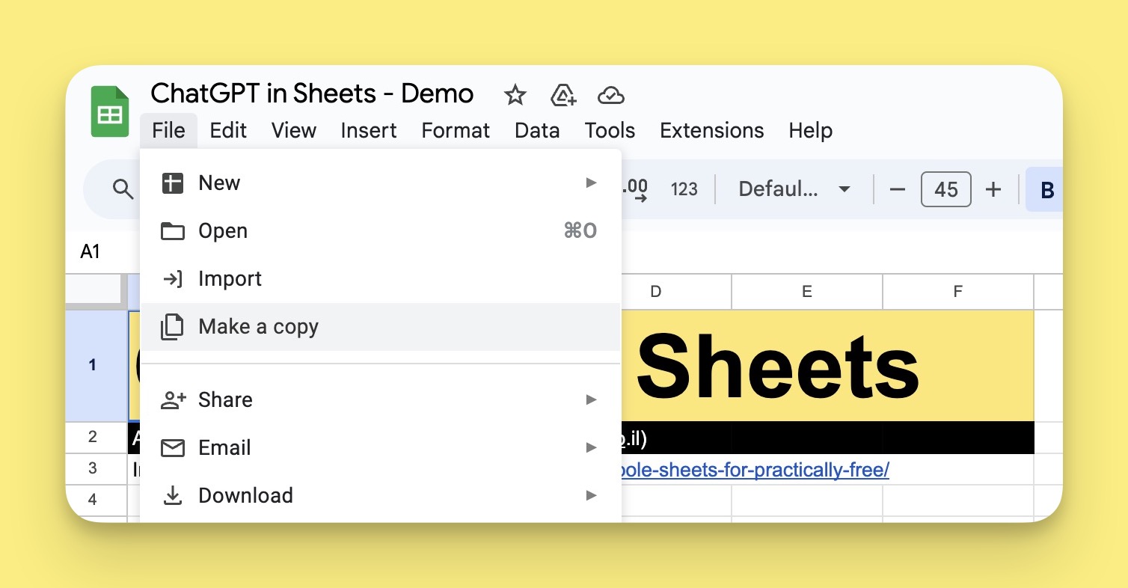Expand the Download submenu arrow
Screen dimensions: 1128x588
pyautogui.click(x=591, y=495)
